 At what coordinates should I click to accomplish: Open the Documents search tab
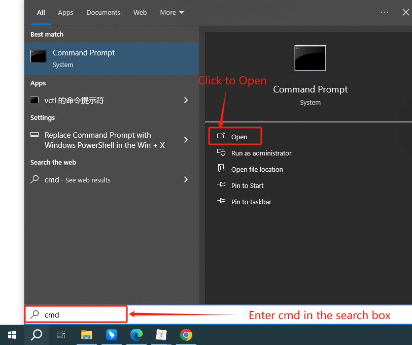103,12
